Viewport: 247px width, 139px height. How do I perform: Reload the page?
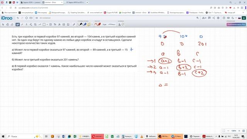click(10, 8)
